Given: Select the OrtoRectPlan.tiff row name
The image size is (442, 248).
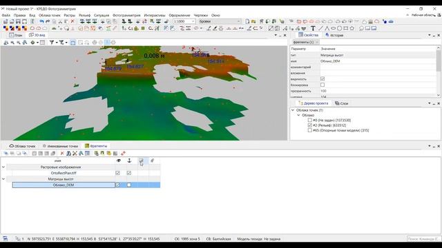Looking at the screenshot, I should [x=64, y=173].
